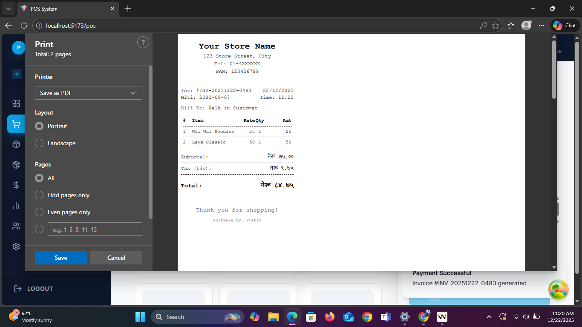Choose Even pages only
The width and height of the screenshot is (582, 327).
coord(39,212)
